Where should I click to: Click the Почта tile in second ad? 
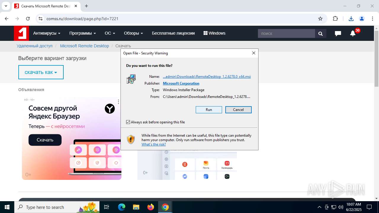206,165
